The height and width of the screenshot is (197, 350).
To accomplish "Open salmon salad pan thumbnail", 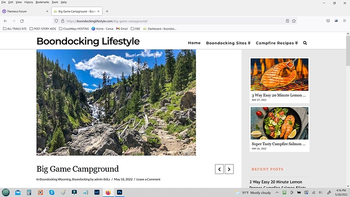I will click(x=279, y=123).
